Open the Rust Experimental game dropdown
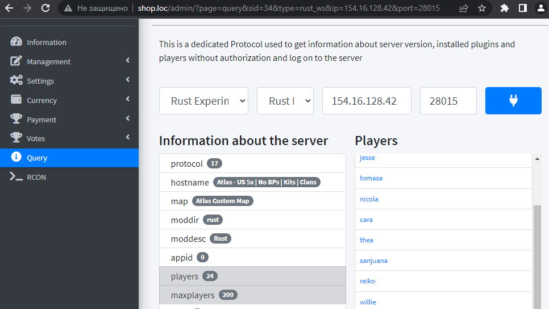 [x=203, y=101]
